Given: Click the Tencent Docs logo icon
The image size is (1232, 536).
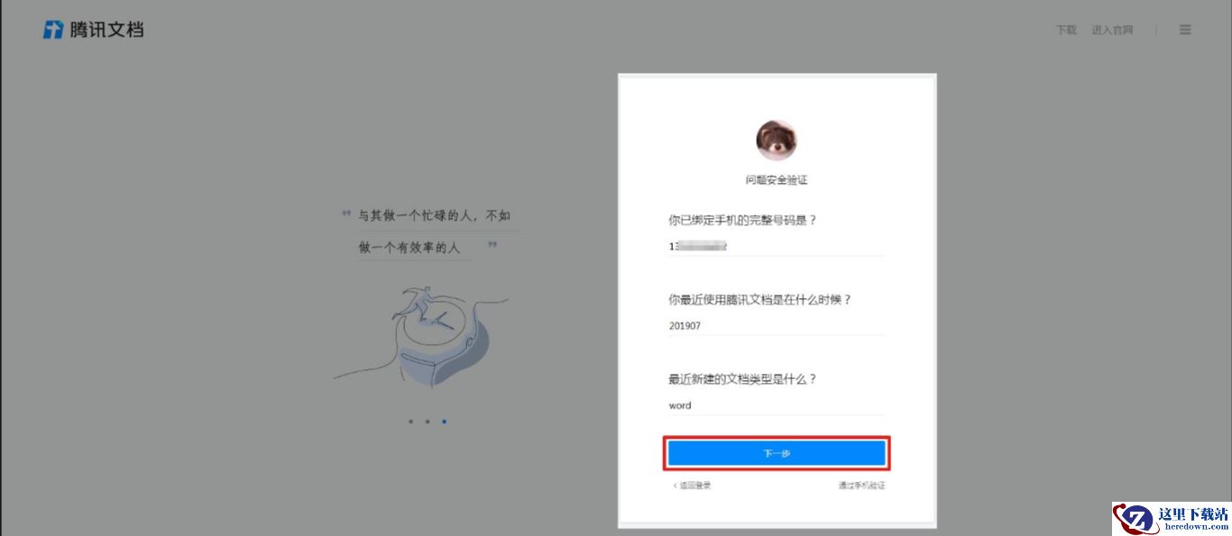Looking at the screenshot, I should pos(53,30).
